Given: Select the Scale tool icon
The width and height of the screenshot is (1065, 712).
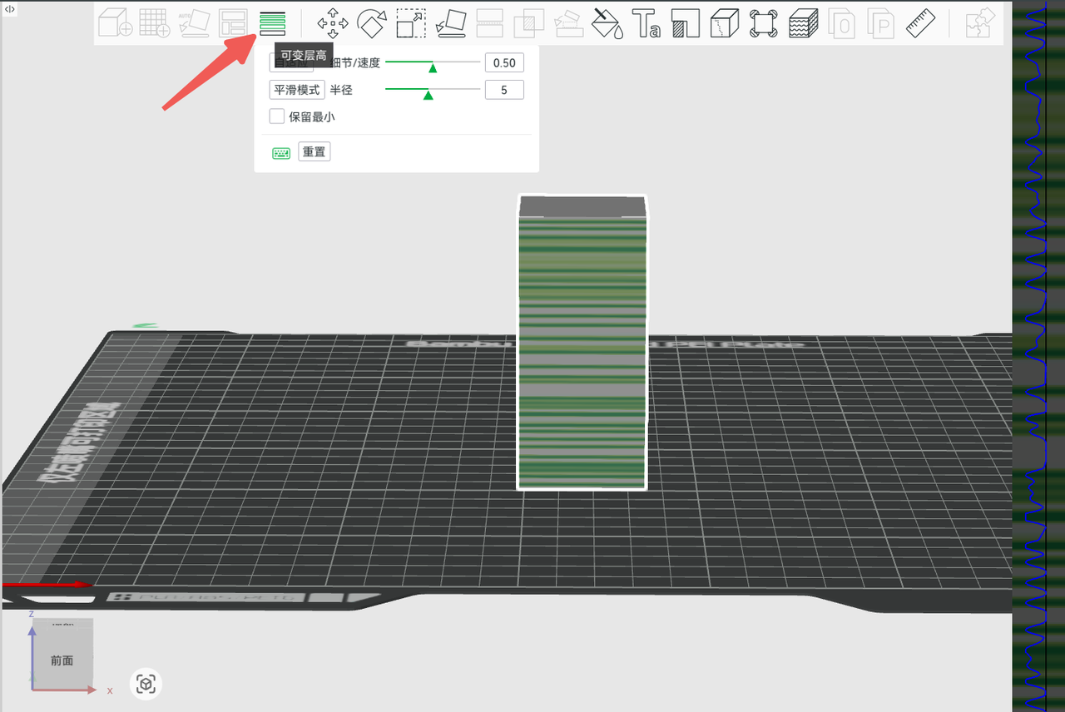Looking at the screenshot, I should [x=411, y=22].
